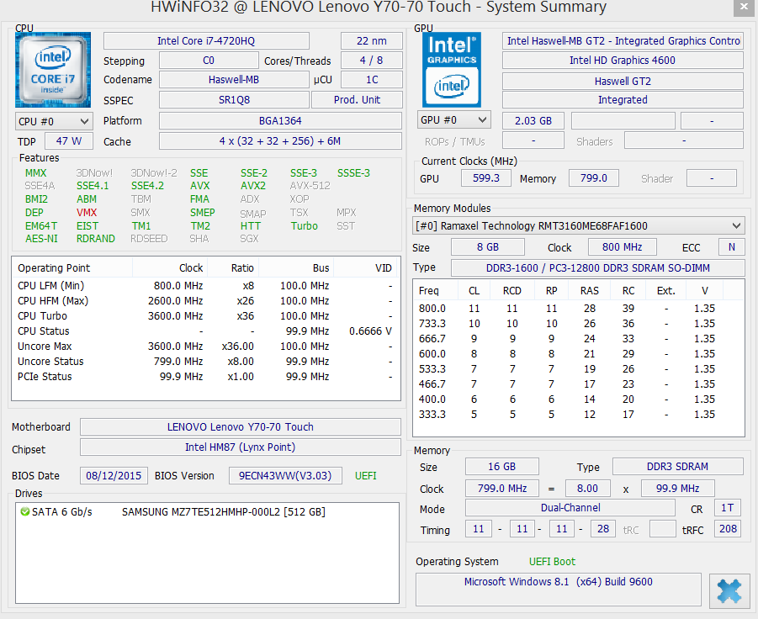Click the GPU memory clock value 799.0
Viewport: 758px width, 619px height.
[594, 177]
